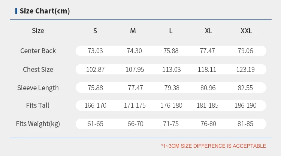Click the 81-85 weight value
This screenshot has width=281, height=156.
click(x=246, y=124)
